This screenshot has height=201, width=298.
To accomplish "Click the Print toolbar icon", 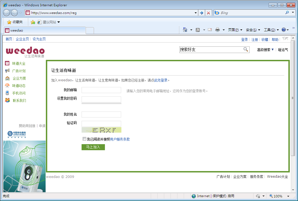I will pyautogui.click(x=218, y=30).
